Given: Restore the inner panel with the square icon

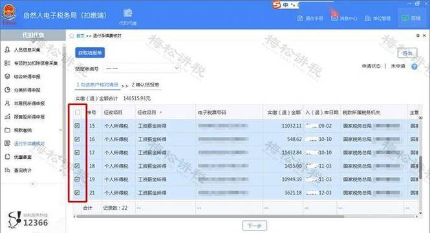Looking at the screenshot, I should [418, 35].
